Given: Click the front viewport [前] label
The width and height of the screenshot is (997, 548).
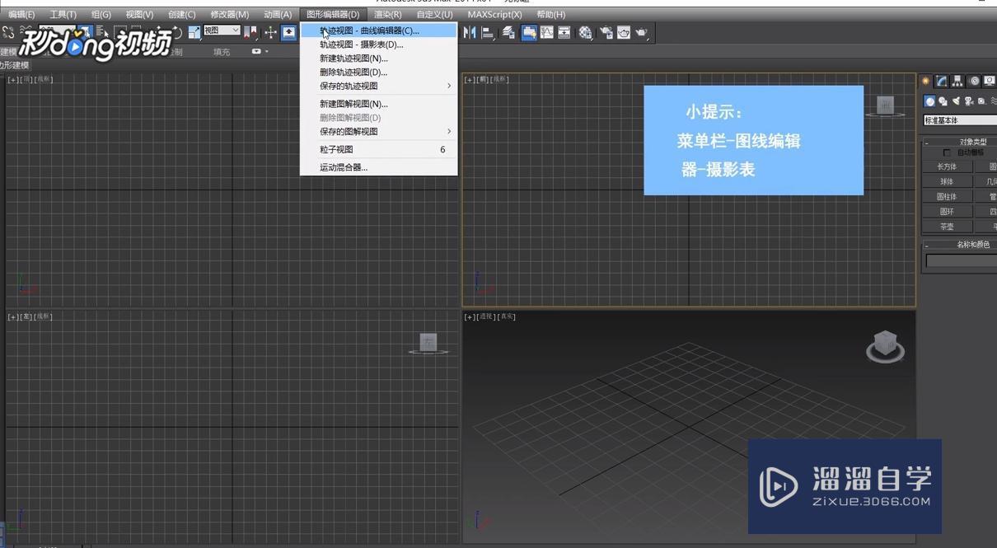Looking at the screenshot, I should (x=484, y=79).
